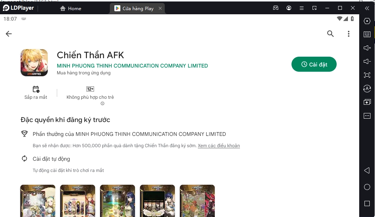The height and width of the screenshot is (217, 375).
Task: Click the gamepad icon in title bar
Action: (x=276, y=8)
